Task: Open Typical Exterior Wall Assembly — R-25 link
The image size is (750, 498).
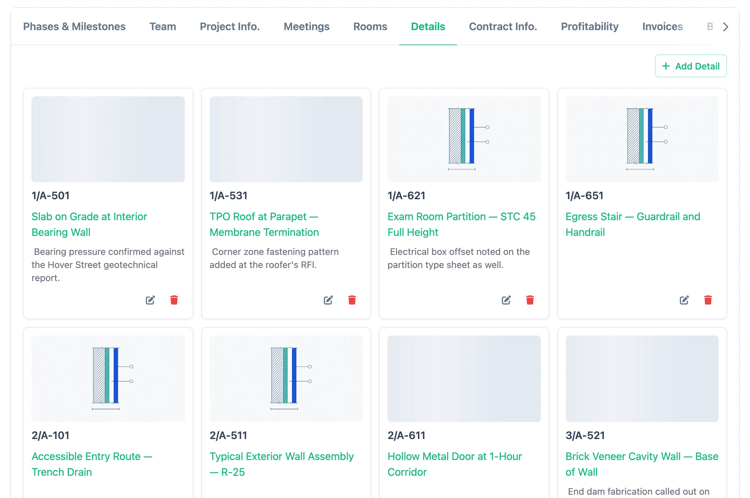Action: pyautogui.click(x=282, y=464)
